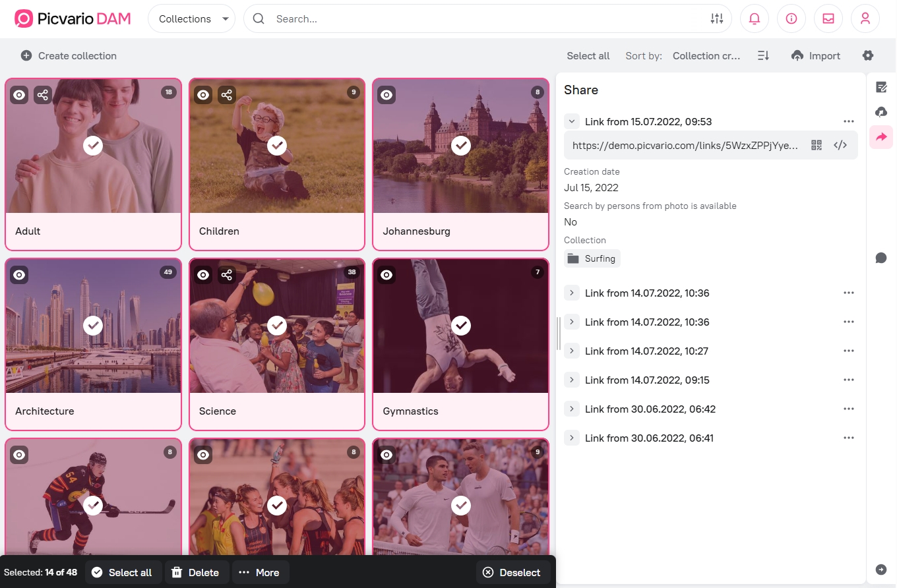
Task: Open the download panel icon in sidebar
Action: (881, 112)
